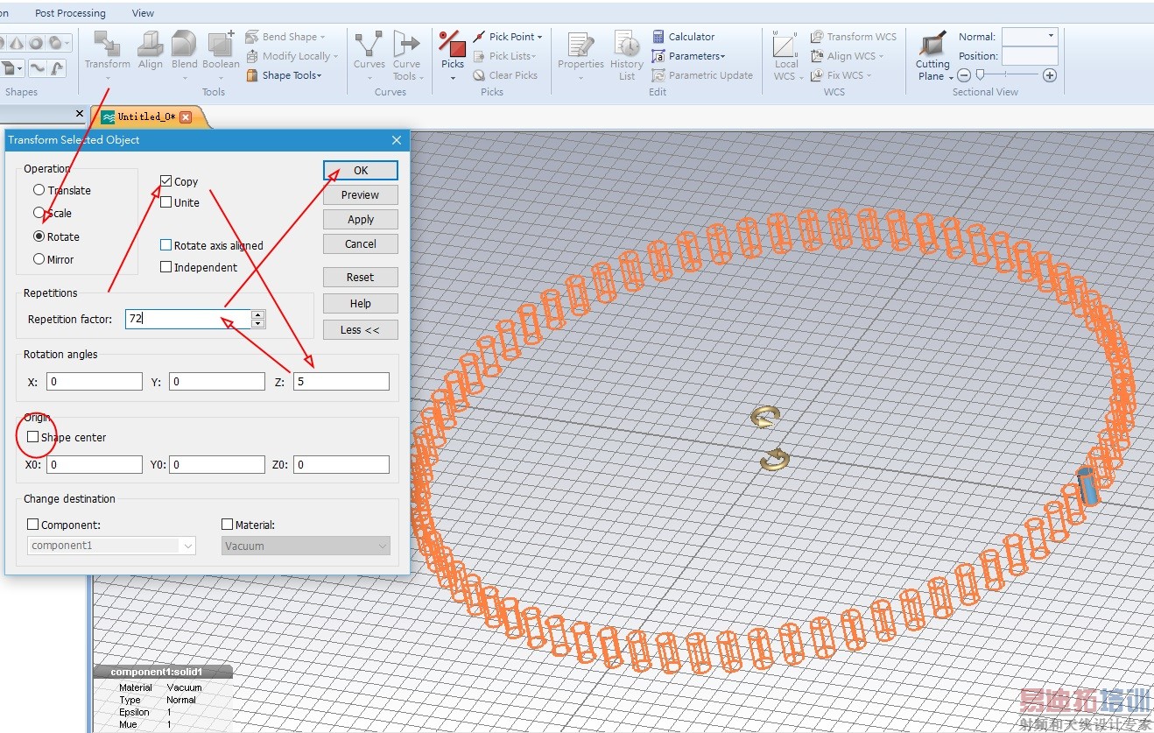Click the minus icon of Sectional View
Image resolution: width=1154 pixels, height=733 pixels.
pyautogui.click(x=964, y=75)
